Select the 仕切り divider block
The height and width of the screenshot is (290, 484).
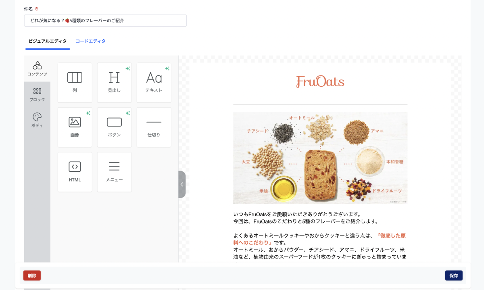pos(154,127)
